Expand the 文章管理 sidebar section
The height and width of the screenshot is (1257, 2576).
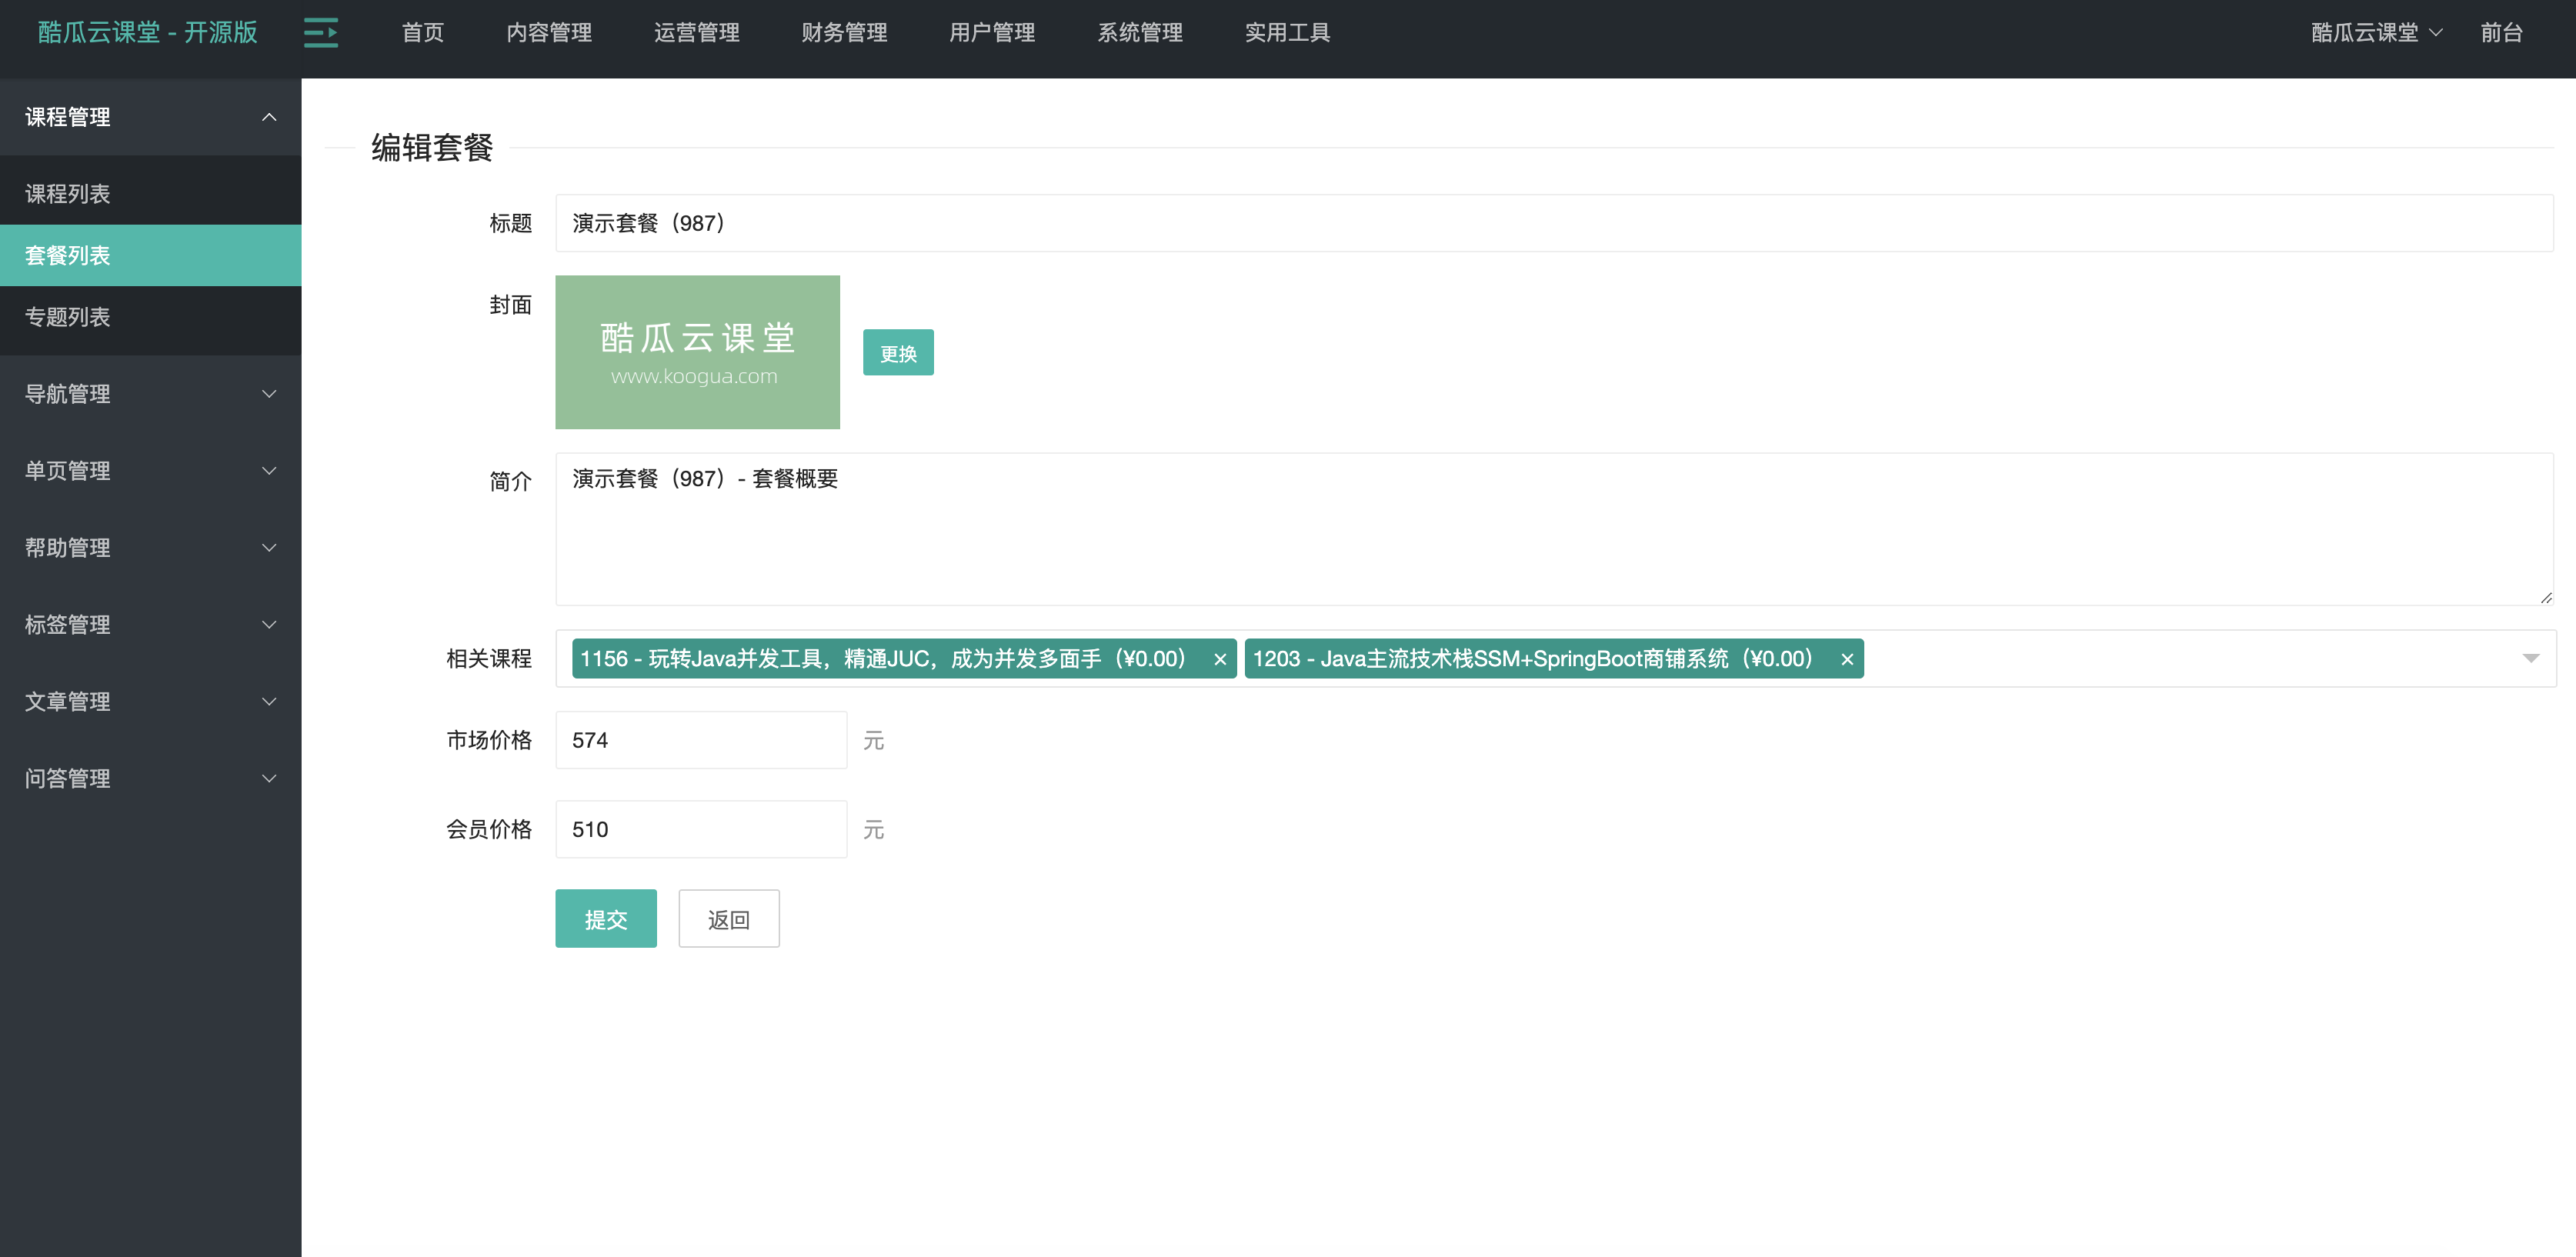coord(151,702)
